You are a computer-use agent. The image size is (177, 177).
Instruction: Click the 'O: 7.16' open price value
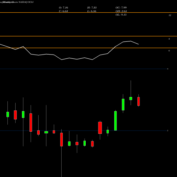[63, 8]
